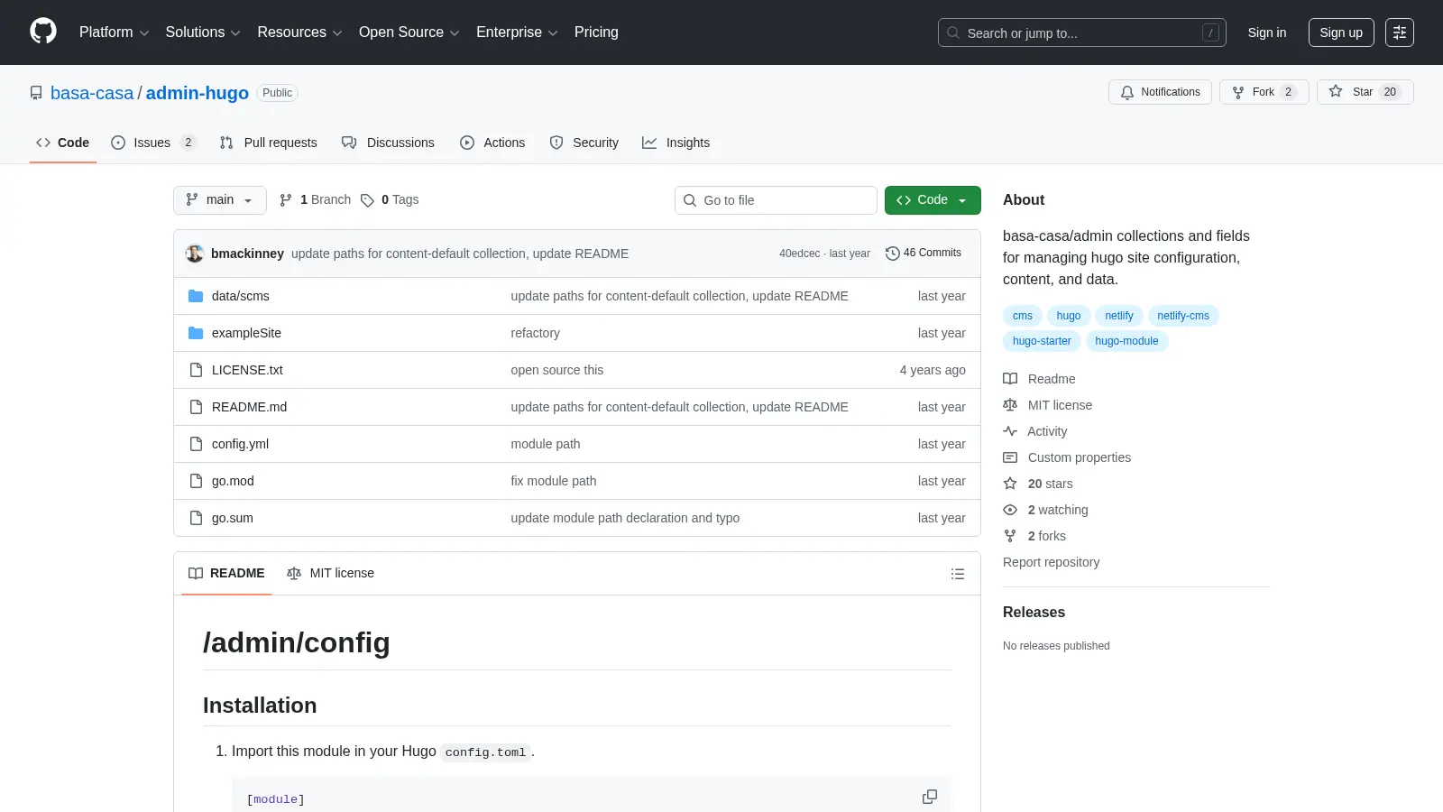Click the netlify-cms topic tag

1183,316
